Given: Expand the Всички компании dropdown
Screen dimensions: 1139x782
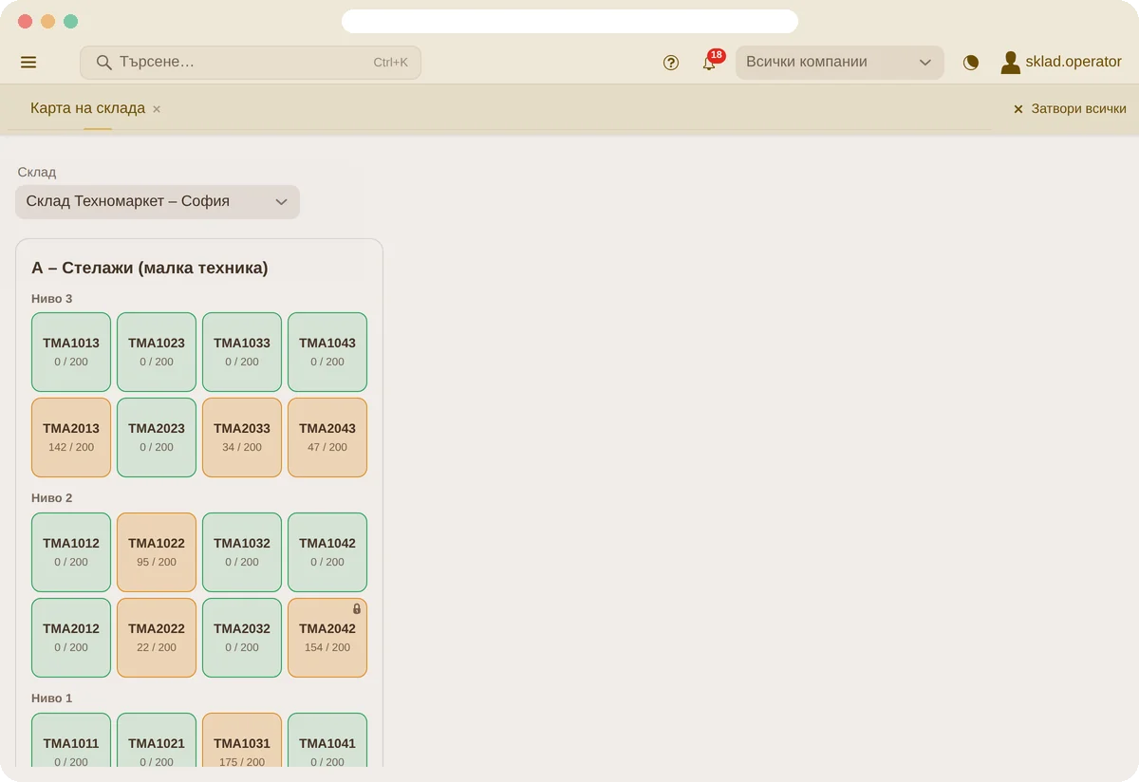Looking at the screenshot, I should 840,63.
